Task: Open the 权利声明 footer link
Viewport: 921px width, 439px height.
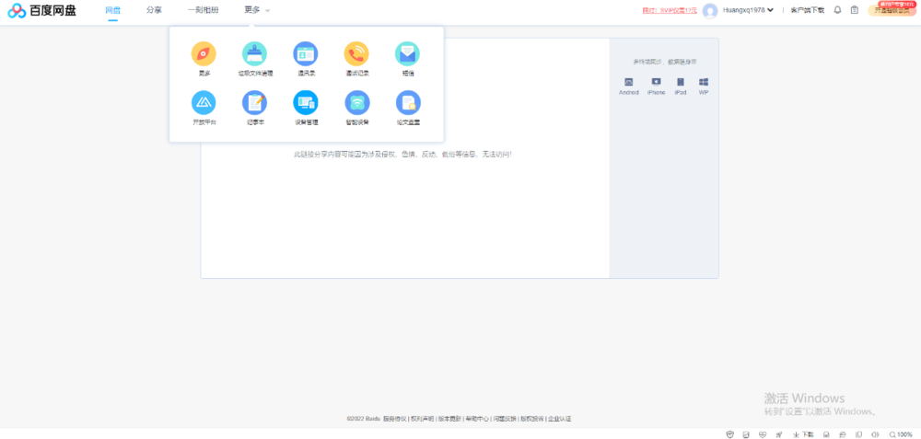Action: click(422, 419)
